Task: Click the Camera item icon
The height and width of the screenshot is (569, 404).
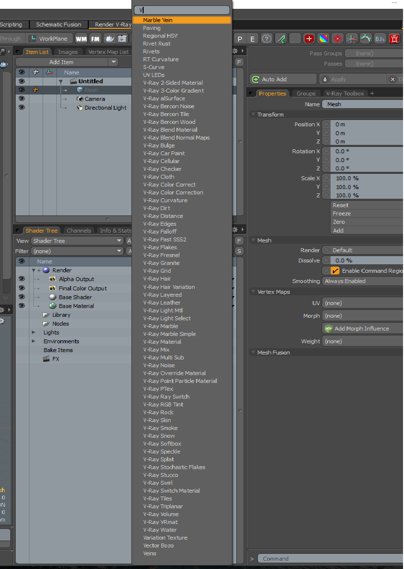Action: 80,99
